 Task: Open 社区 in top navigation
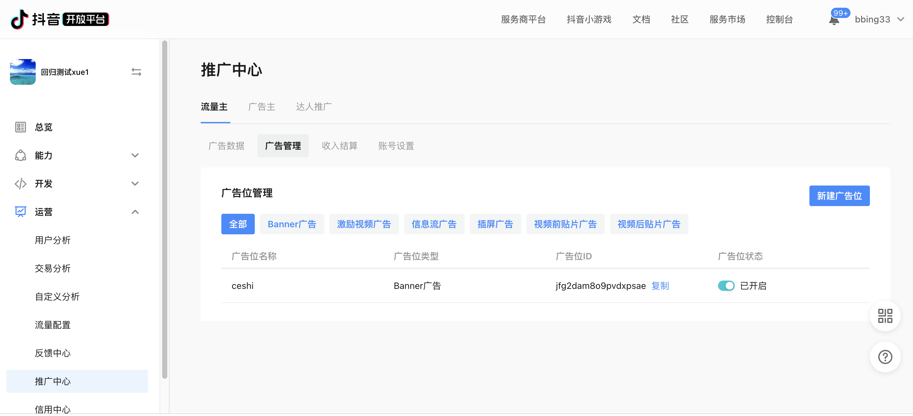pyautogui.click(x=680, y=20)
